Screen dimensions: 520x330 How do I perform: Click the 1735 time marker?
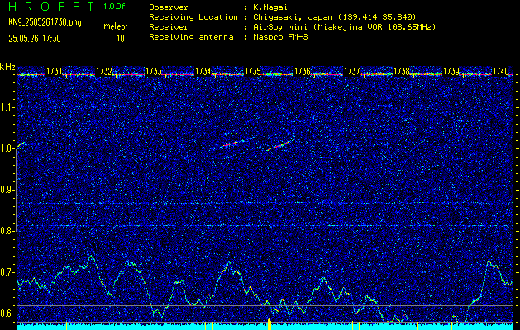(x=253, y=71)
